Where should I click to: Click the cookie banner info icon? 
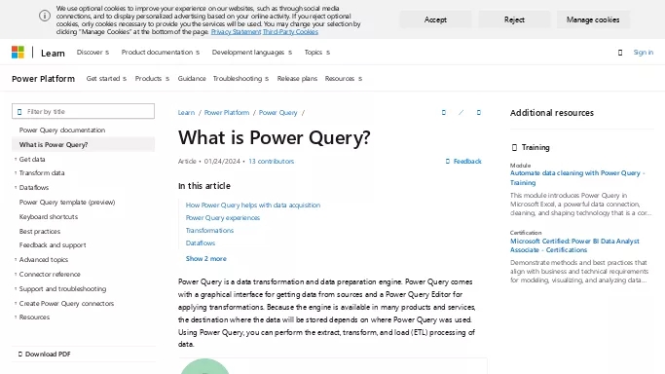[x=45, y=17]
